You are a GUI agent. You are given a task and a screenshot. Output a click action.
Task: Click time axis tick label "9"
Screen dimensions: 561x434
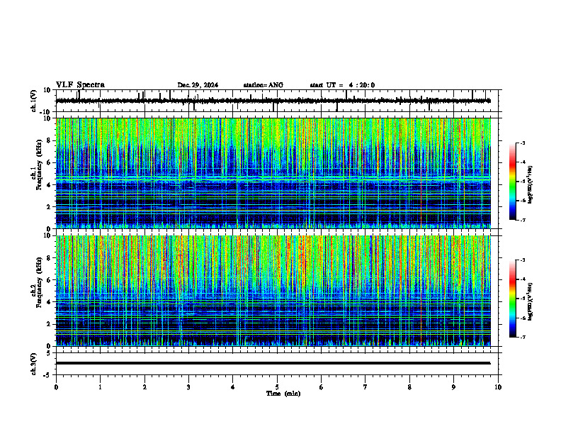tap(453, 387)
